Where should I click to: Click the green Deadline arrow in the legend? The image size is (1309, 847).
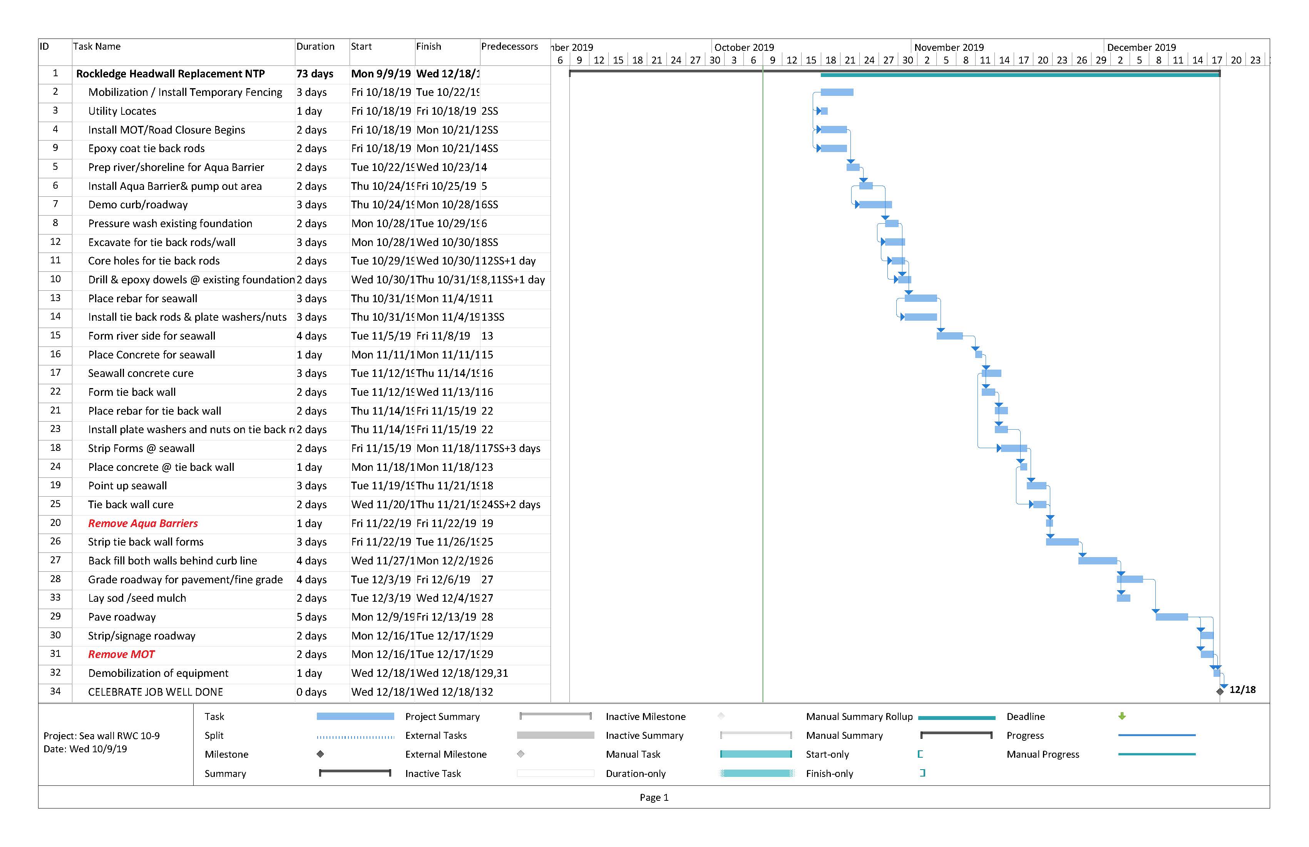tap(1122, 716)
